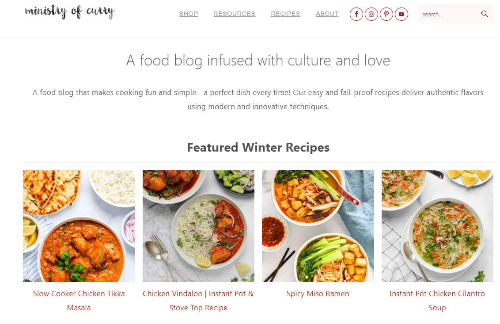
Task: Open Slow Cooker Chicken Tikka Masala link
Action: (x=79, y=301)
